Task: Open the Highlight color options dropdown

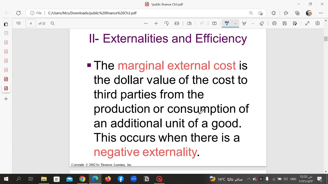Action: click(253, 24)
